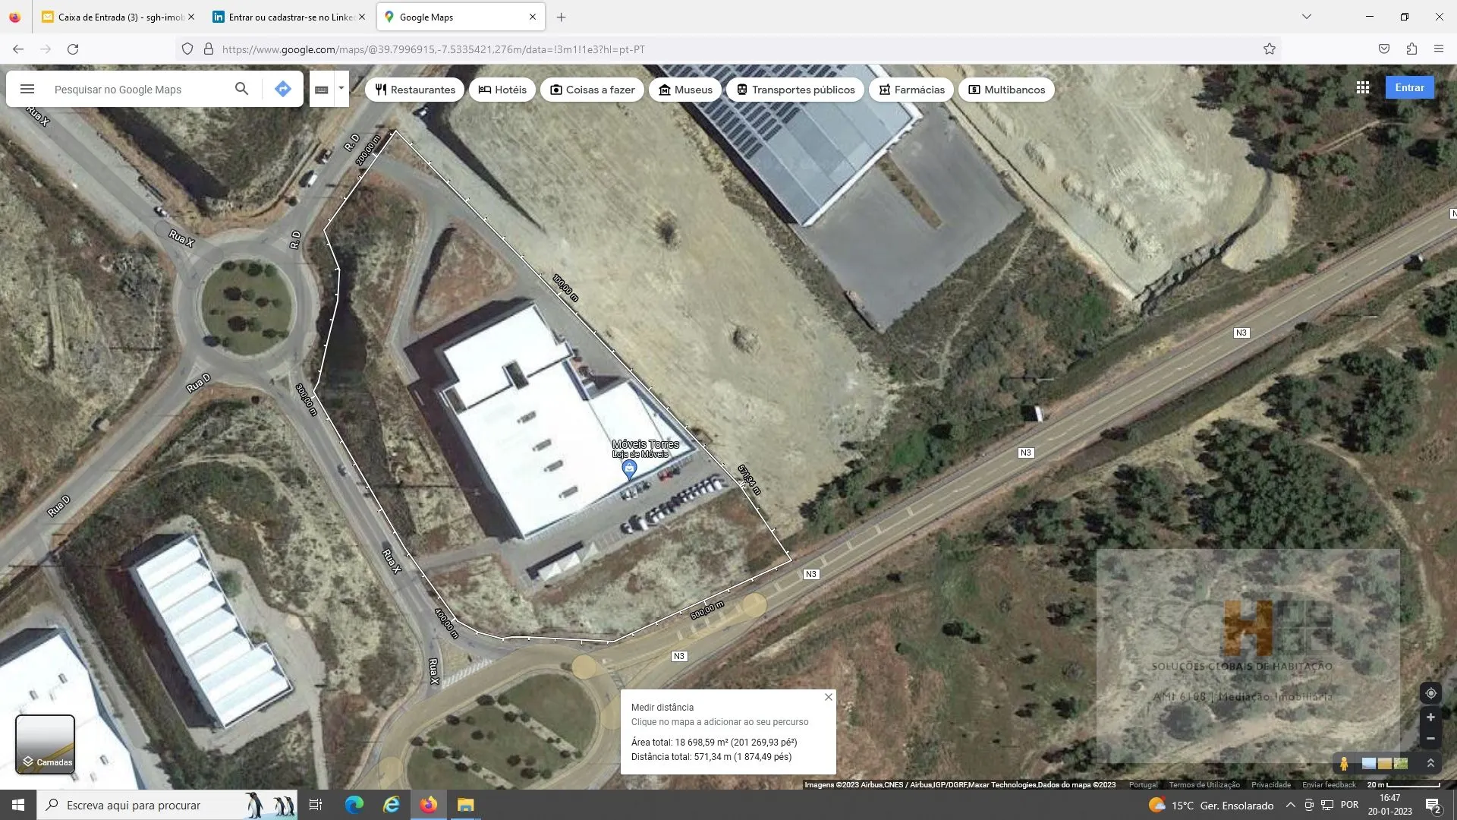Toggle the Camadas layers view
Screen dimensions: 1457x820
[x=46, y=744]
